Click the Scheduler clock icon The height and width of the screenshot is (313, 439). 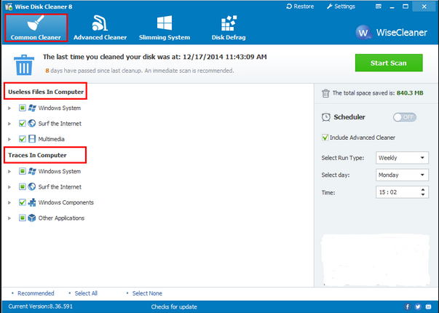click(326, 117)
